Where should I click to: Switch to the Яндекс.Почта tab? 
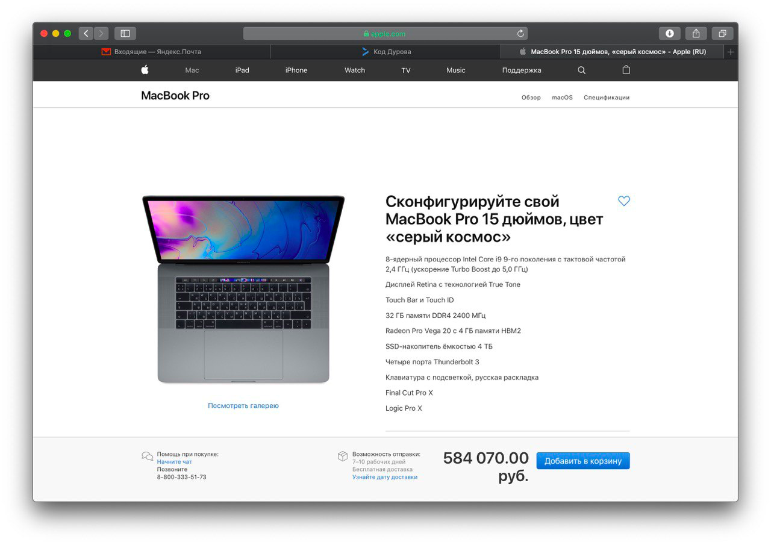coord(152,52)
